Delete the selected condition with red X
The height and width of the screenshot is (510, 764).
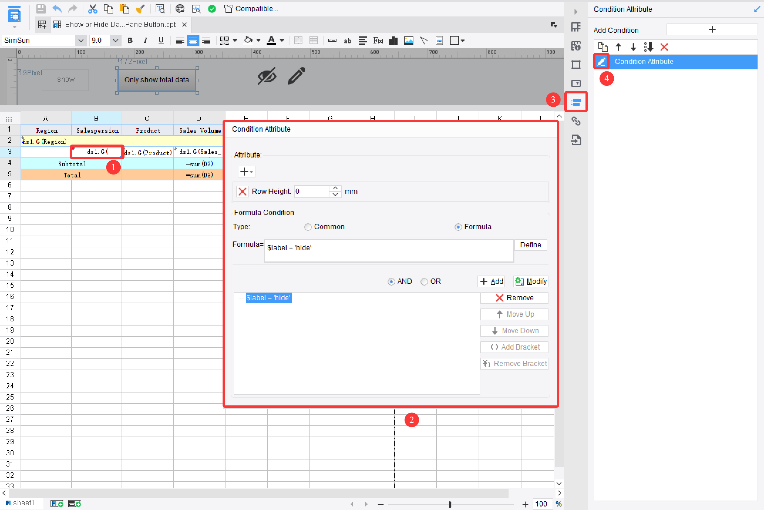tap(664, 47)
